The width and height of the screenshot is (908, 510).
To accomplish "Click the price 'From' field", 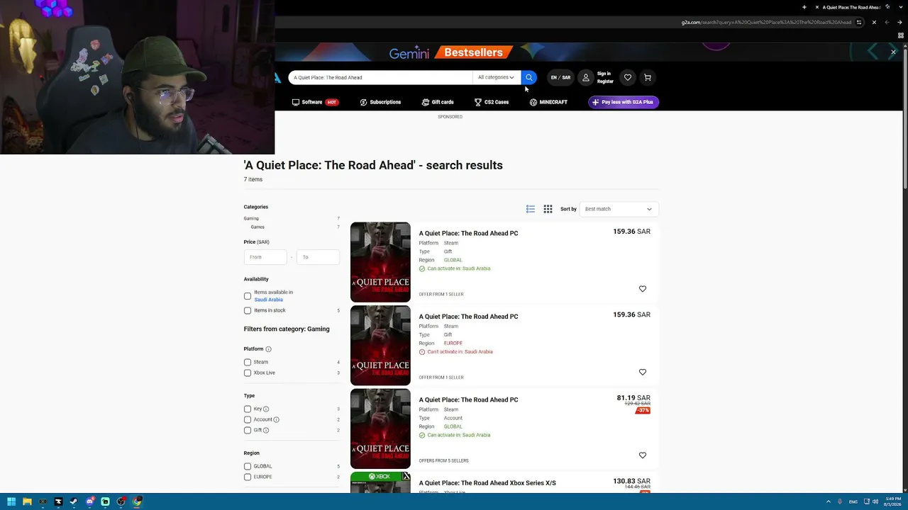I will point(265,257).
